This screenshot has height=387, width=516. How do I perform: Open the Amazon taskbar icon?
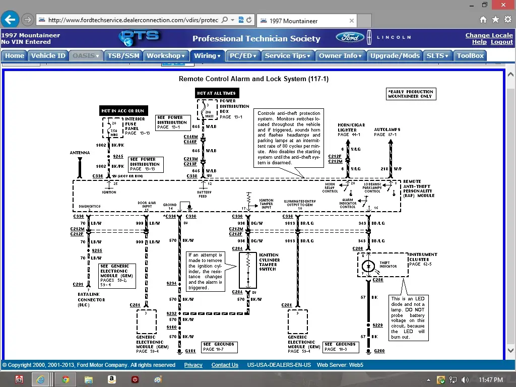[x=111, y=379]
